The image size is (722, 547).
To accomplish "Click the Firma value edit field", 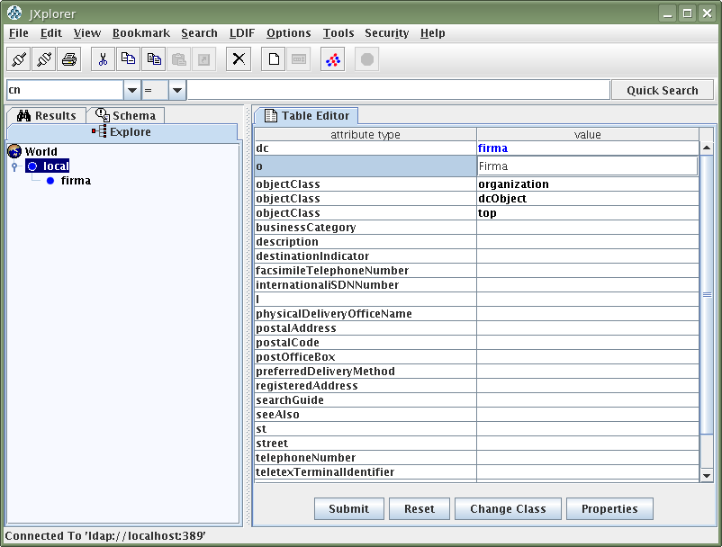I will pyautogui.click(x=588, y=166).
